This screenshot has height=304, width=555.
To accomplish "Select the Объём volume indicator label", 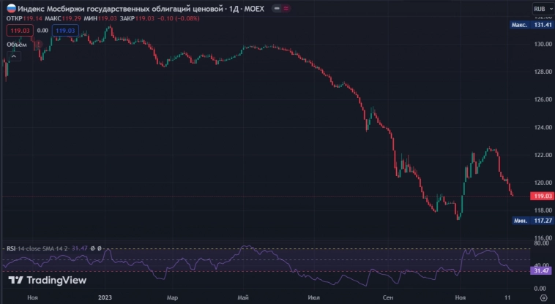I will click(17, 45).
